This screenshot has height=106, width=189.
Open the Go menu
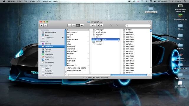click(39, 1)
